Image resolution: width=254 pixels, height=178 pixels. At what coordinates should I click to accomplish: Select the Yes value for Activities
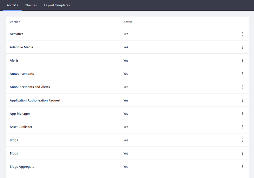[x=126, y=34]
